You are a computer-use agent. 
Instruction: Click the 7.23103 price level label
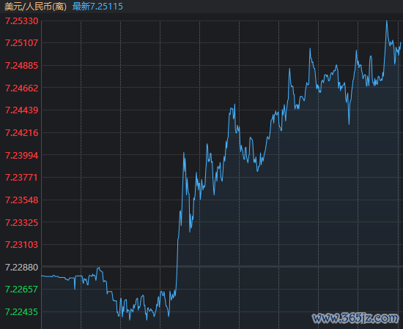click(x=21, y=245)
